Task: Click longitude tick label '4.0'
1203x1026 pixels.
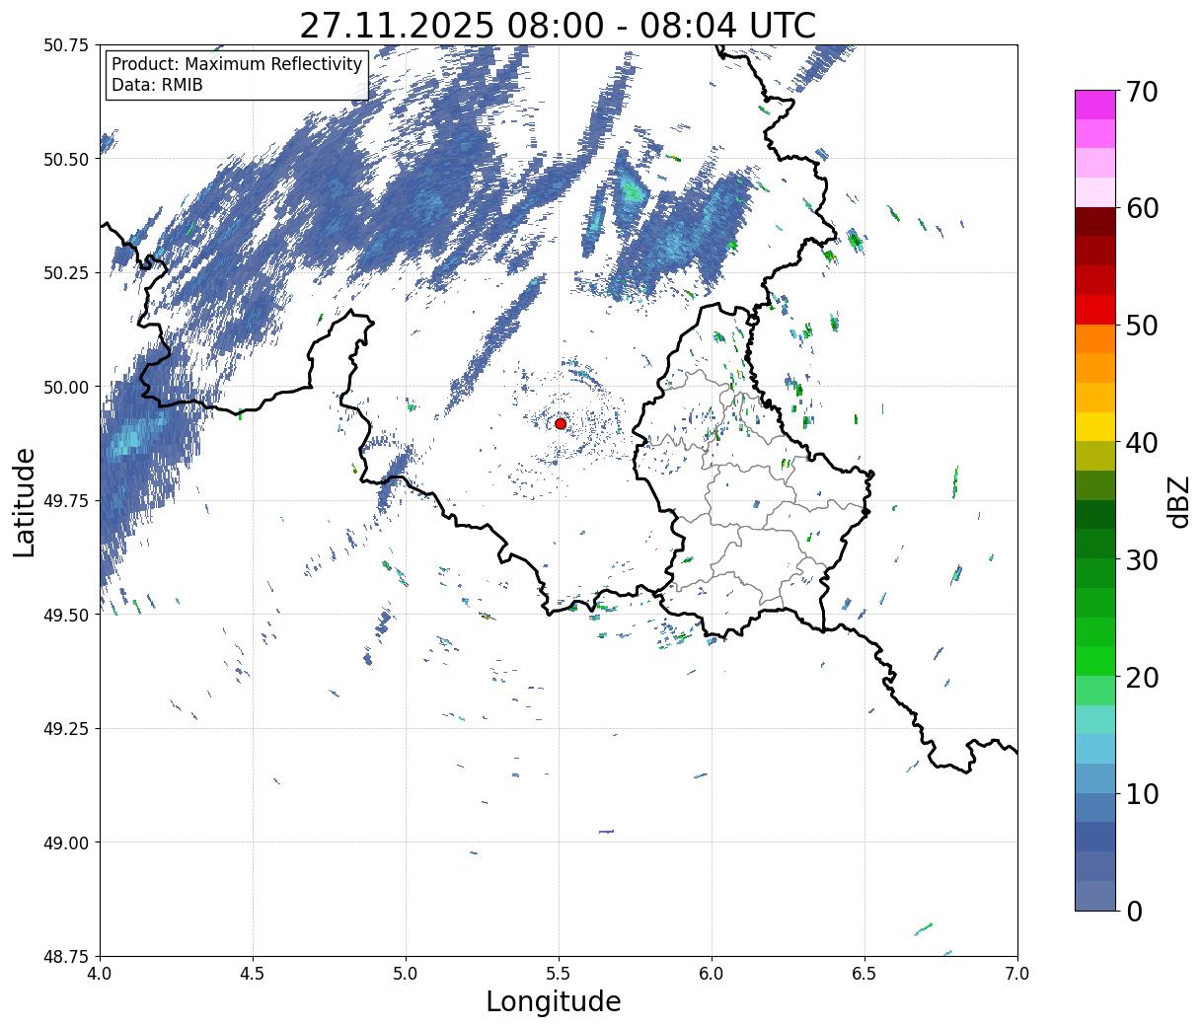Action: pos(100,973)
